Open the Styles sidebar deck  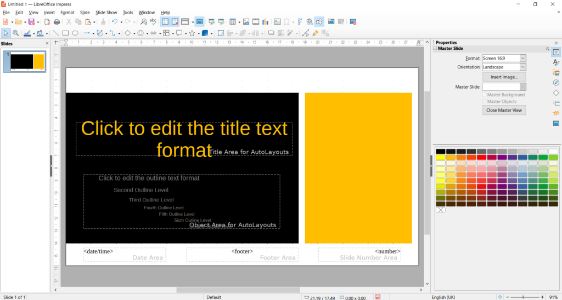[x=556, y=62]
